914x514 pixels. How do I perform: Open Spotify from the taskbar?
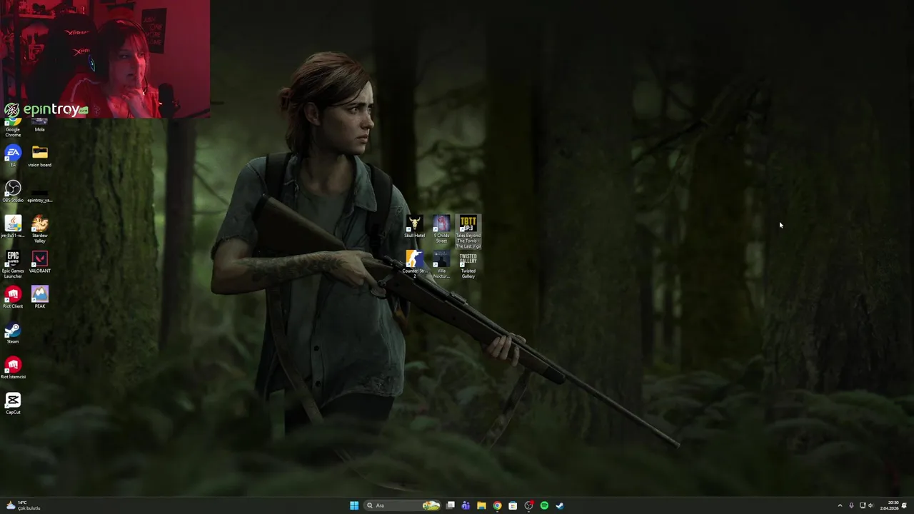tap(544, 505)
